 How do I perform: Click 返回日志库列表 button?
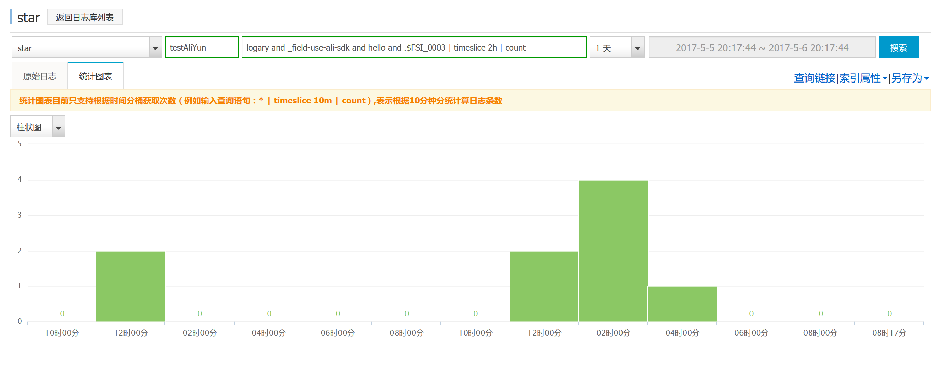[85, 17]
